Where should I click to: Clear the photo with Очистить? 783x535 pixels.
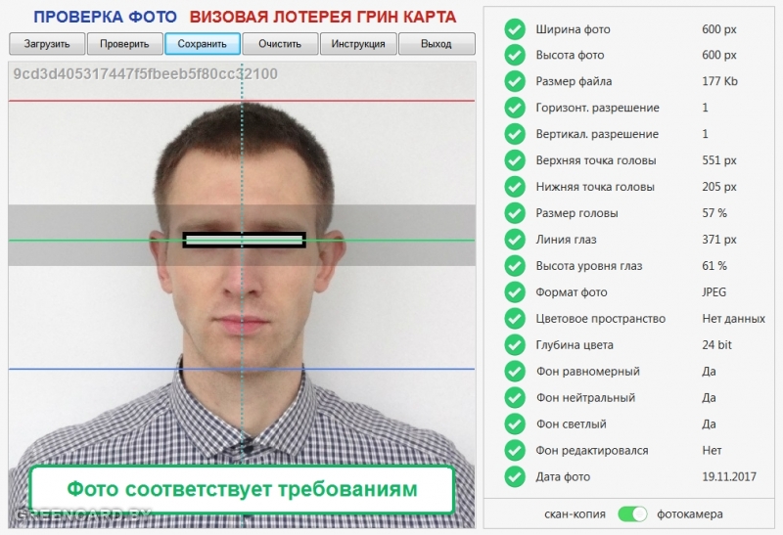(280, 44)
